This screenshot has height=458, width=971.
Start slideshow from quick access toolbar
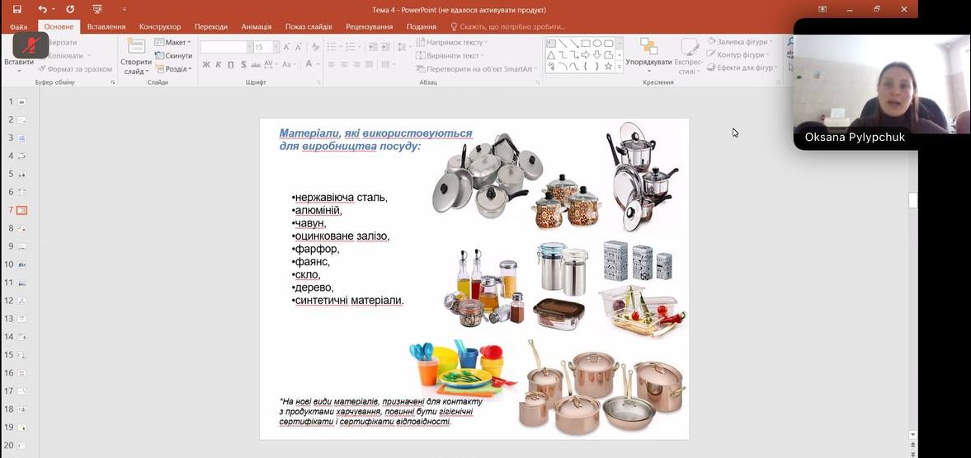(x=97, y=9)
